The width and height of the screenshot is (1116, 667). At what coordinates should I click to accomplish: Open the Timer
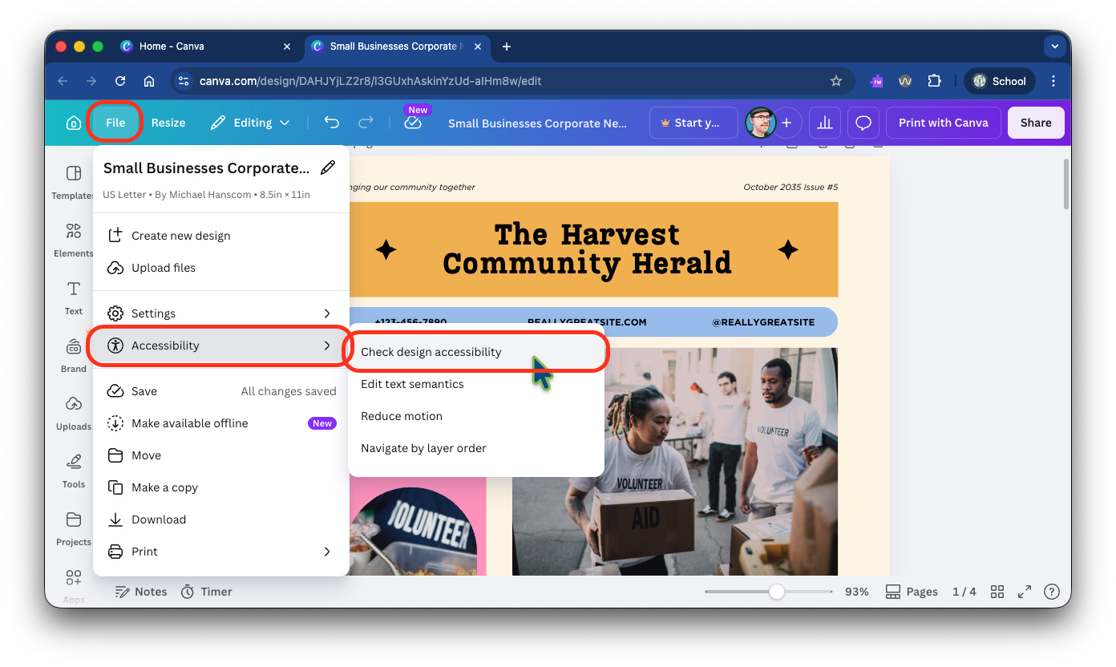[206, 592]
